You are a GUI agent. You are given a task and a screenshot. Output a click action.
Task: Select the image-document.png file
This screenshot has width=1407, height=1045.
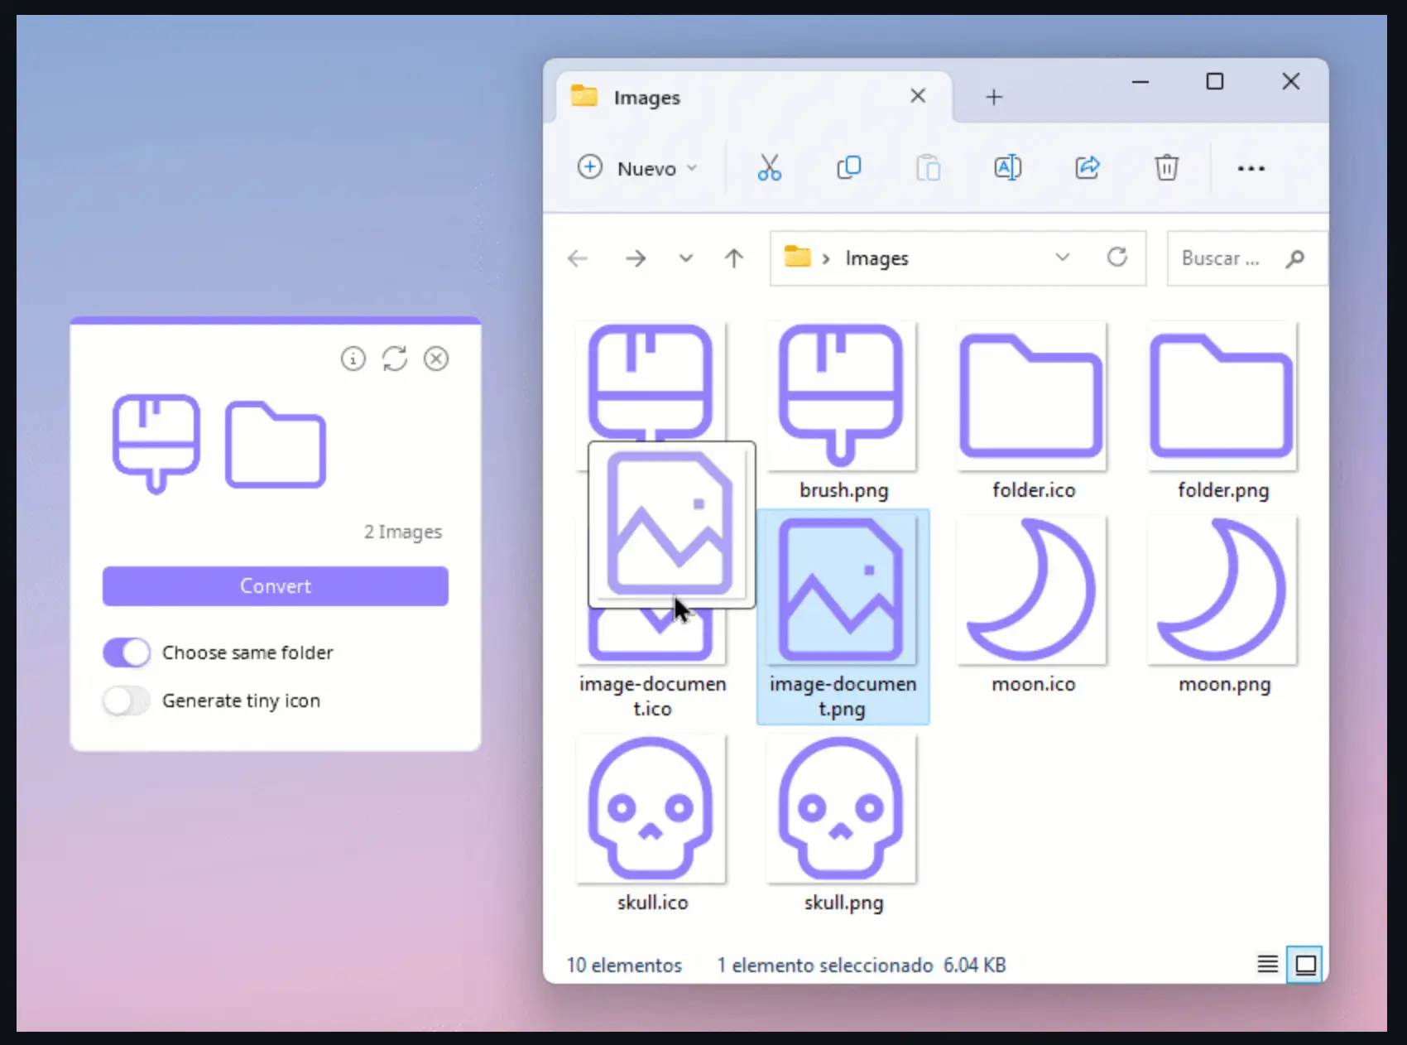tap(843, 617)
